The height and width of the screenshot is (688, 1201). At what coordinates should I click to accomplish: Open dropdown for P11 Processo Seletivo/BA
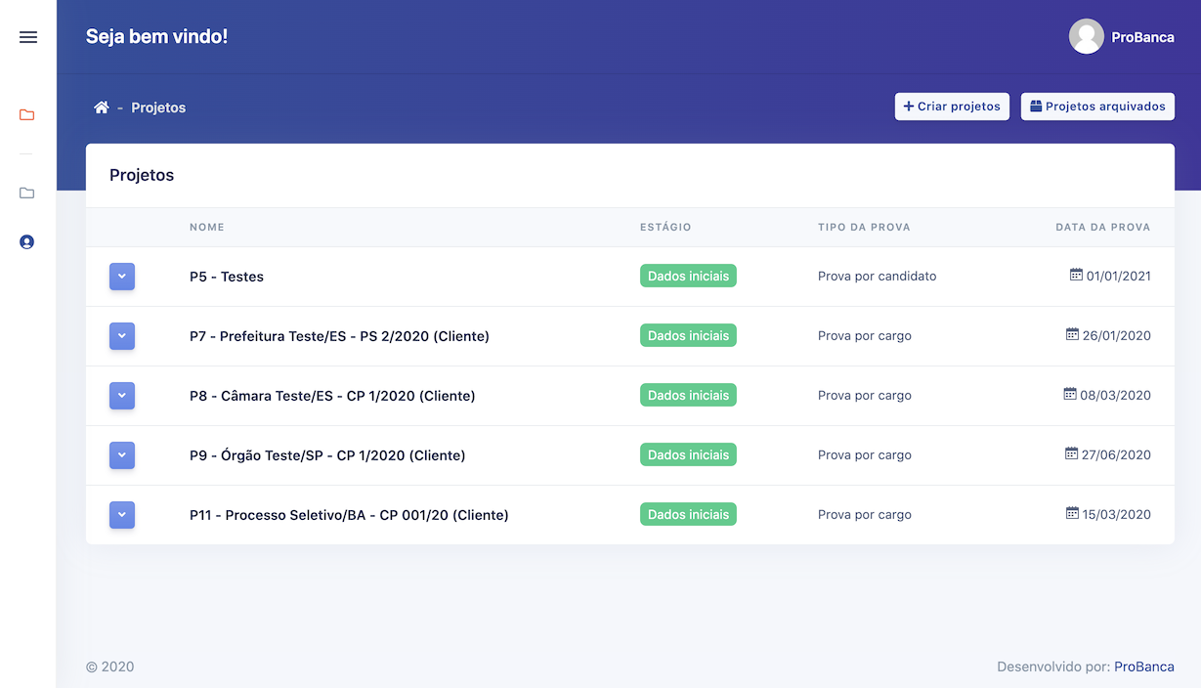[x=122, y=515]
